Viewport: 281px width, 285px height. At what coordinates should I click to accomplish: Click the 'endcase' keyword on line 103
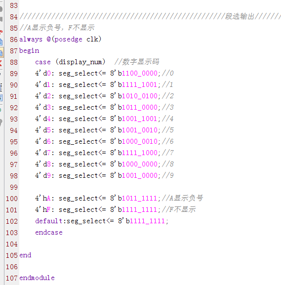49,233
